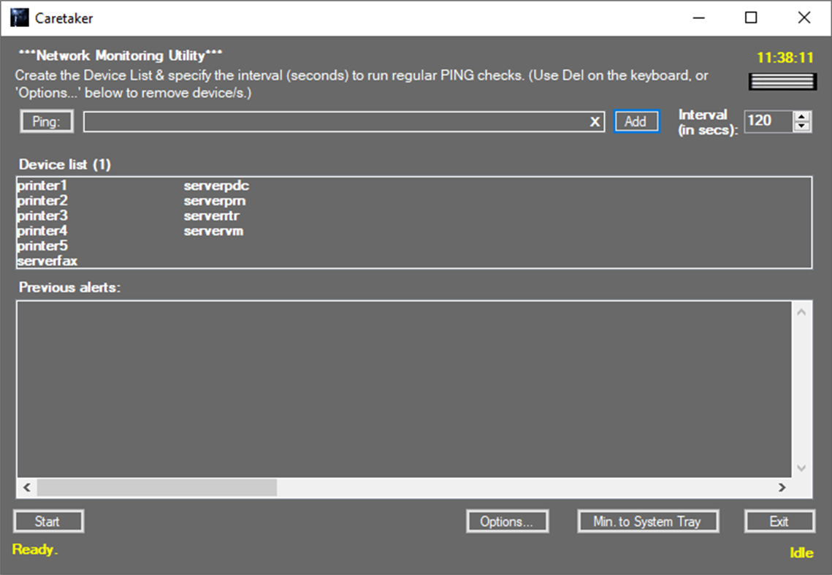
Task: Click inside the ping address input field
Action: (329, 121)
